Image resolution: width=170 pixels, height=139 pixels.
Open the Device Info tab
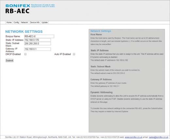[35, 23]
